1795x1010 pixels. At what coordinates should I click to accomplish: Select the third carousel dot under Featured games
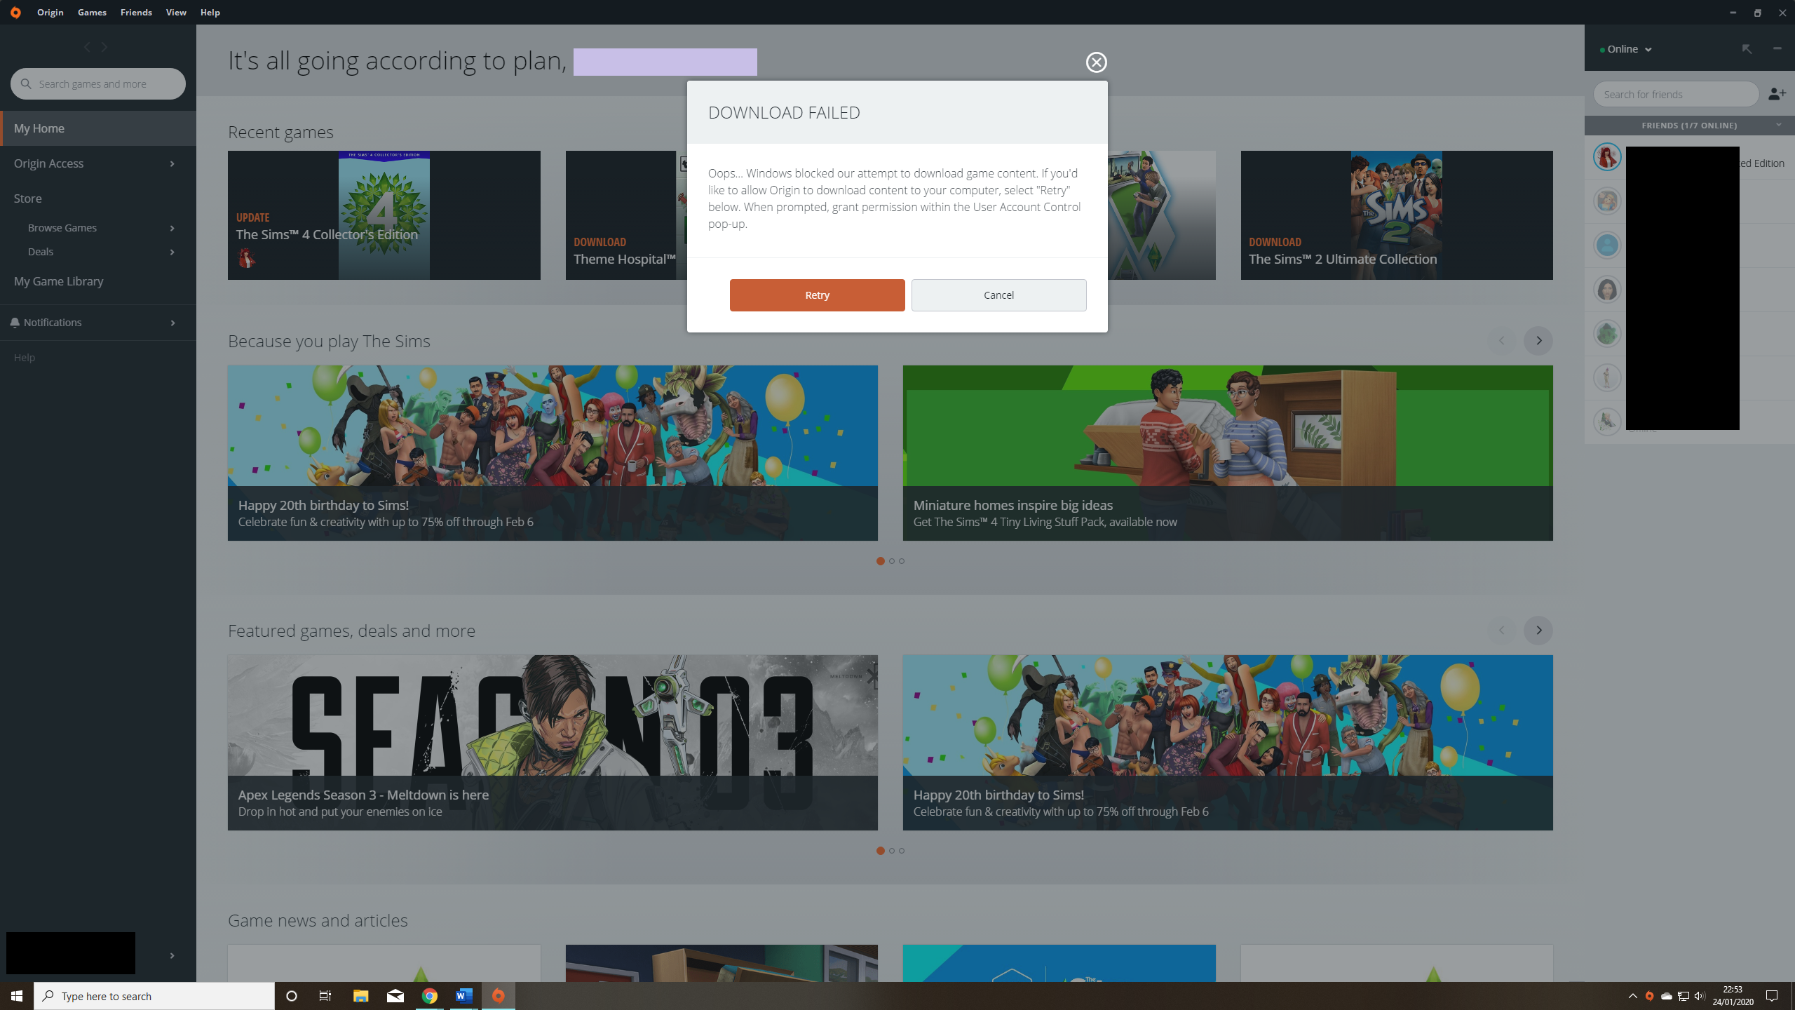902,851
